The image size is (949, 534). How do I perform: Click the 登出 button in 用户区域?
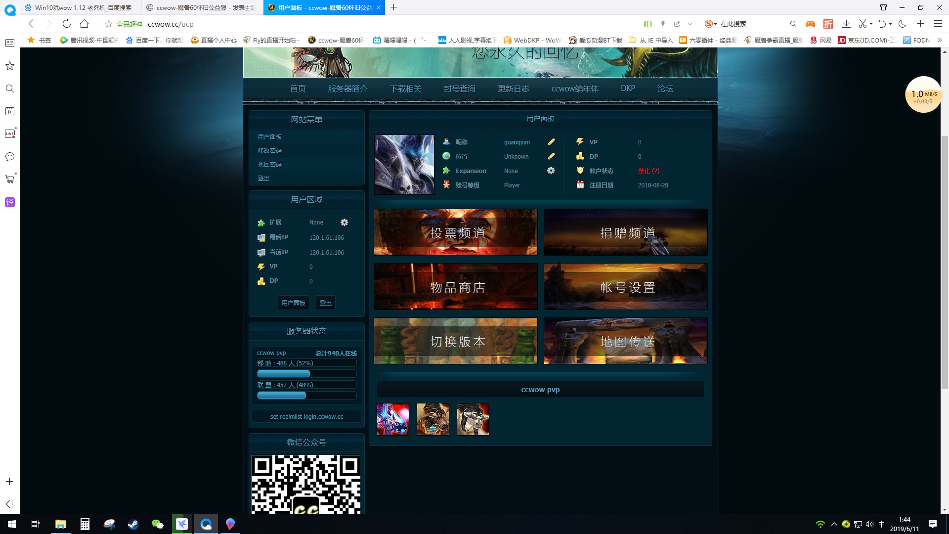[x=325, y=303]
